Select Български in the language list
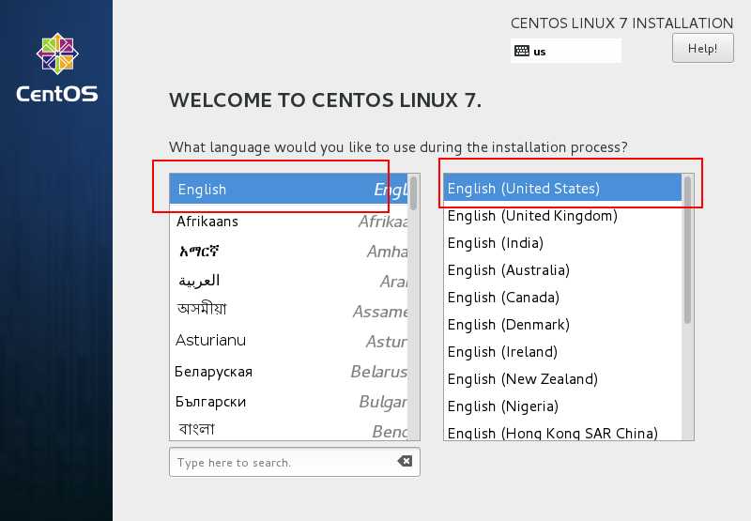 289,401
